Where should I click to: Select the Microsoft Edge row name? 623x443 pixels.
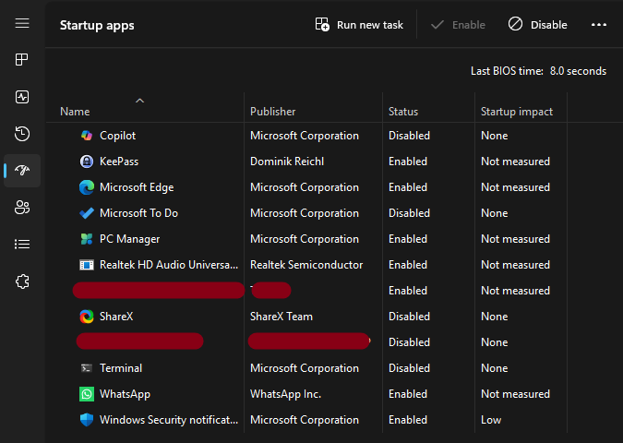point(137,187)
